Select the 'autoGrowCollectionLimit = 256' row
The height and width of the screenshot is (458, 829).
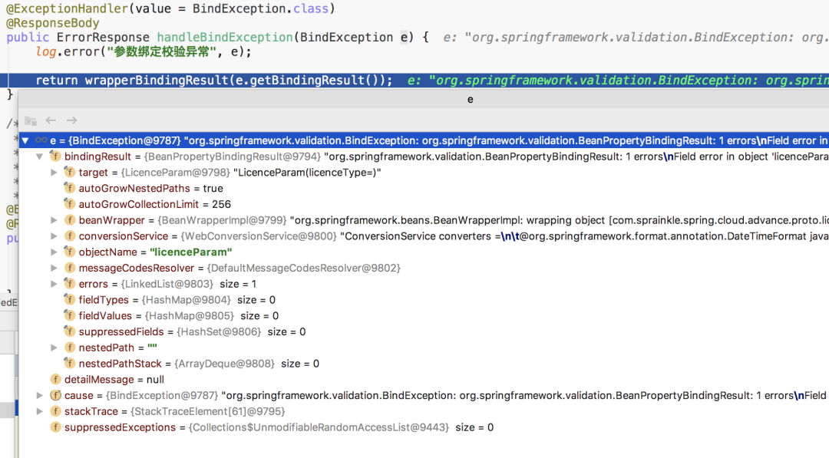tap(424, 204)
